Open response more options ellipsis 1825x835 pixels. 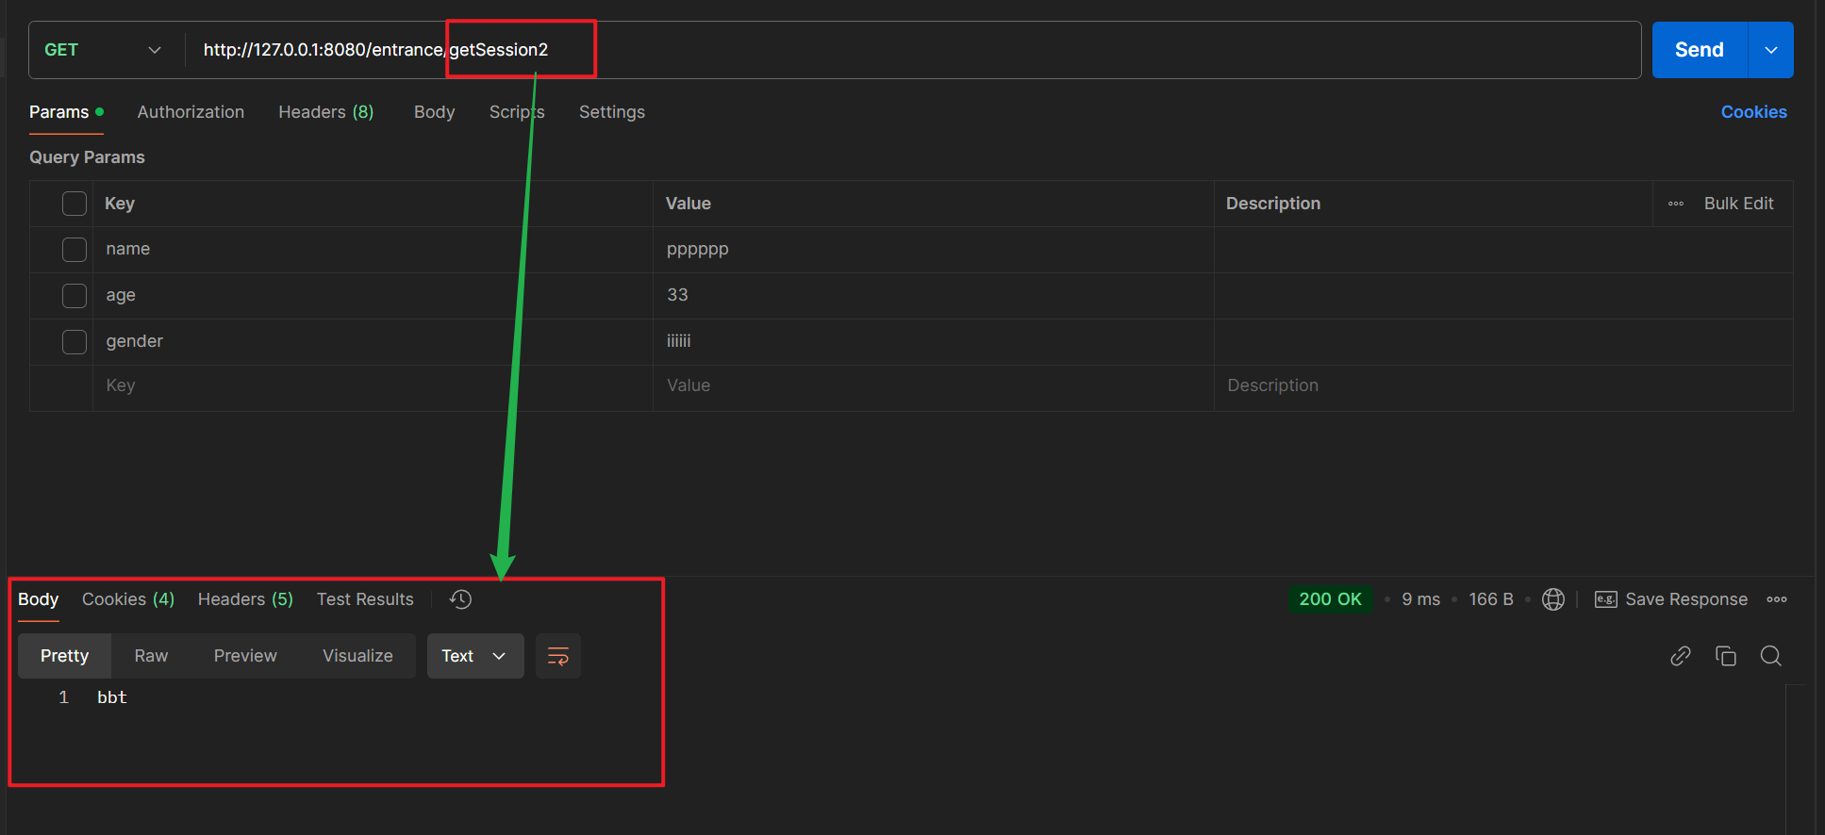coord(1777,599)
